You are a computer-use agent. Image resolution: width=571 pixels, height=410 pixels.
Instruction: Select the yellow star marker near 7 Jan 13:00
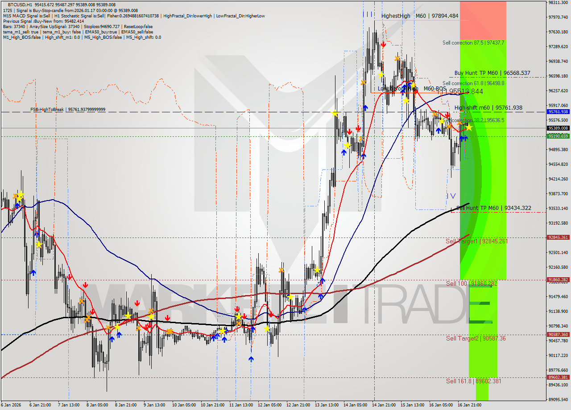click(x=39, y=244)
